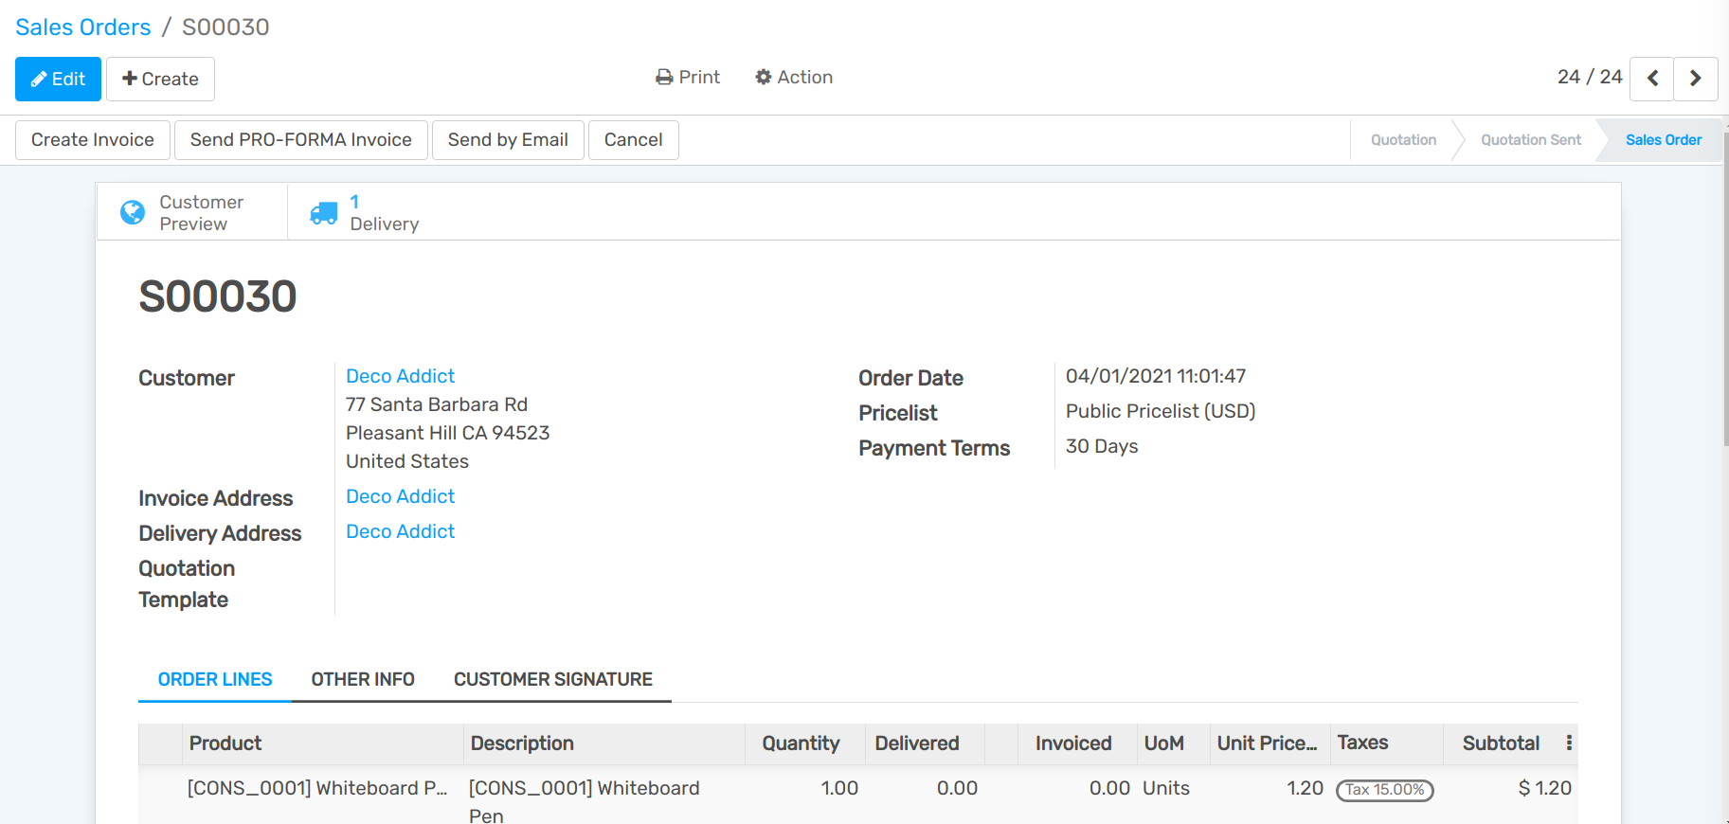Open the Print dropdown menu

coord(688,78)
